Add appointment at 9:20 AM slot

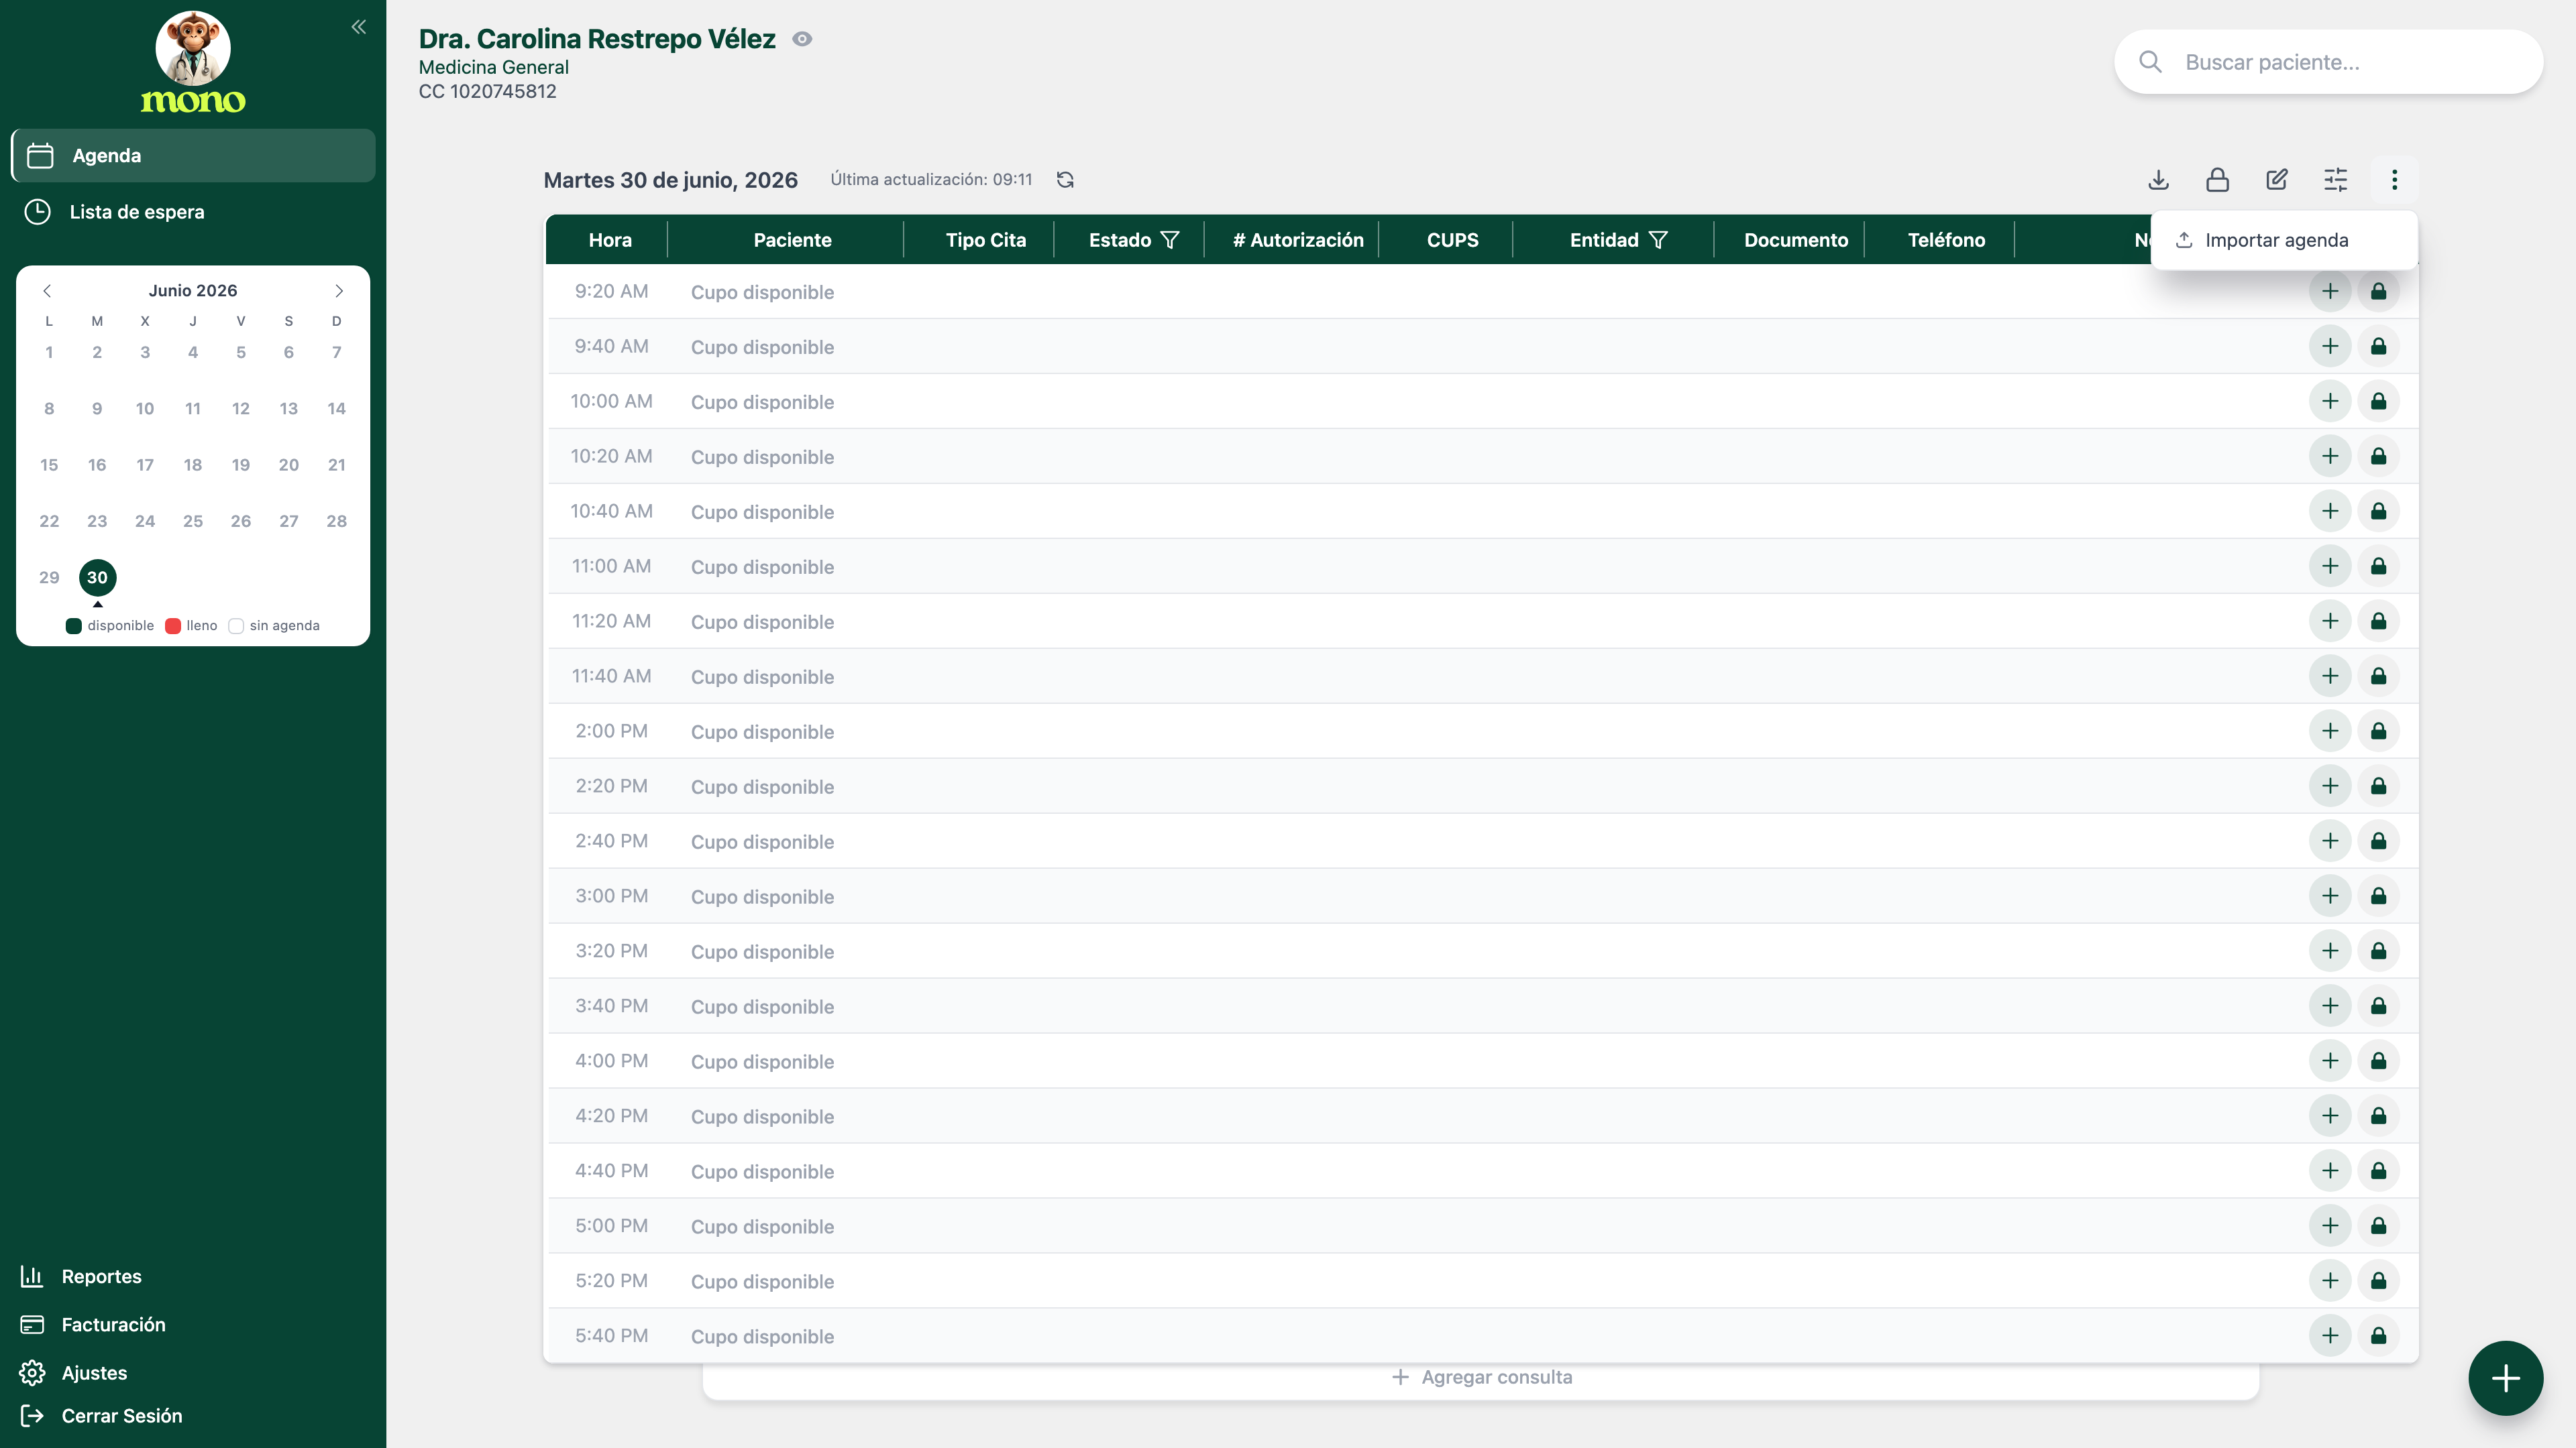(x=2330, y=291)
